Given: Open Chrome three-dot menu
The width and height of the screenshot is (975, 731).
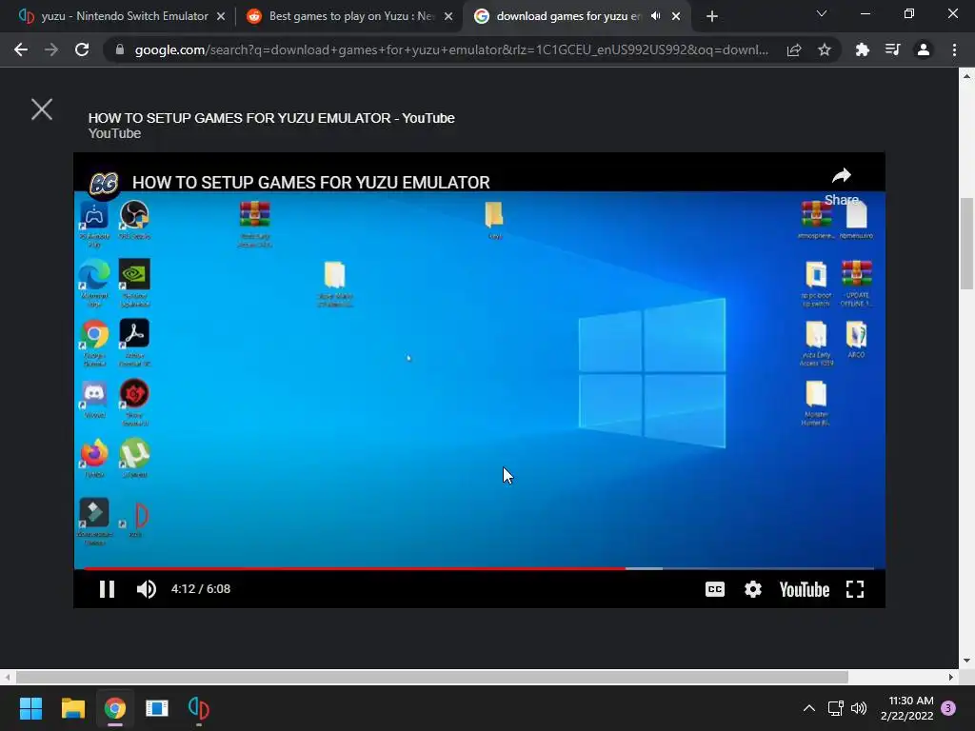Looking at the screenshot, I should (954, 49).
